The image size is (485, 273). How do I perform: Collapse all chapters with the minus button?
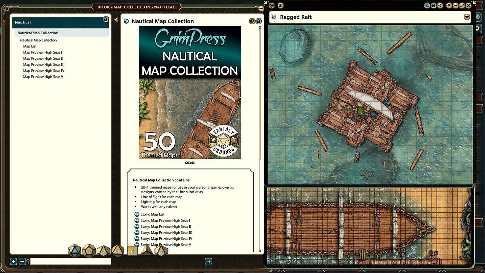click(22, 261)
